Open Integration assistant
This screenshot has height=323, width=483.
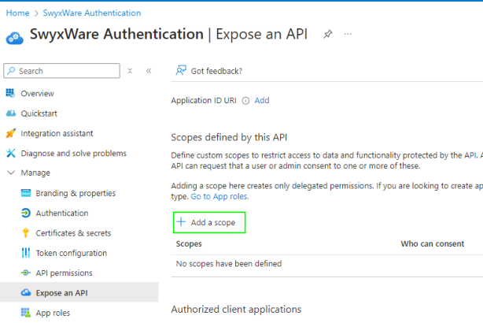pos(57,133)
